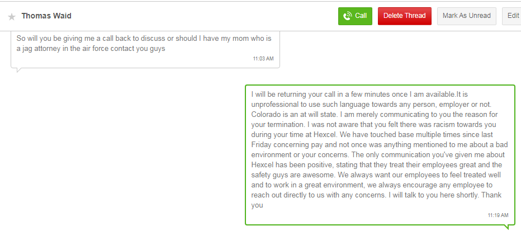Open the Edit button in the header

point(512,16)
